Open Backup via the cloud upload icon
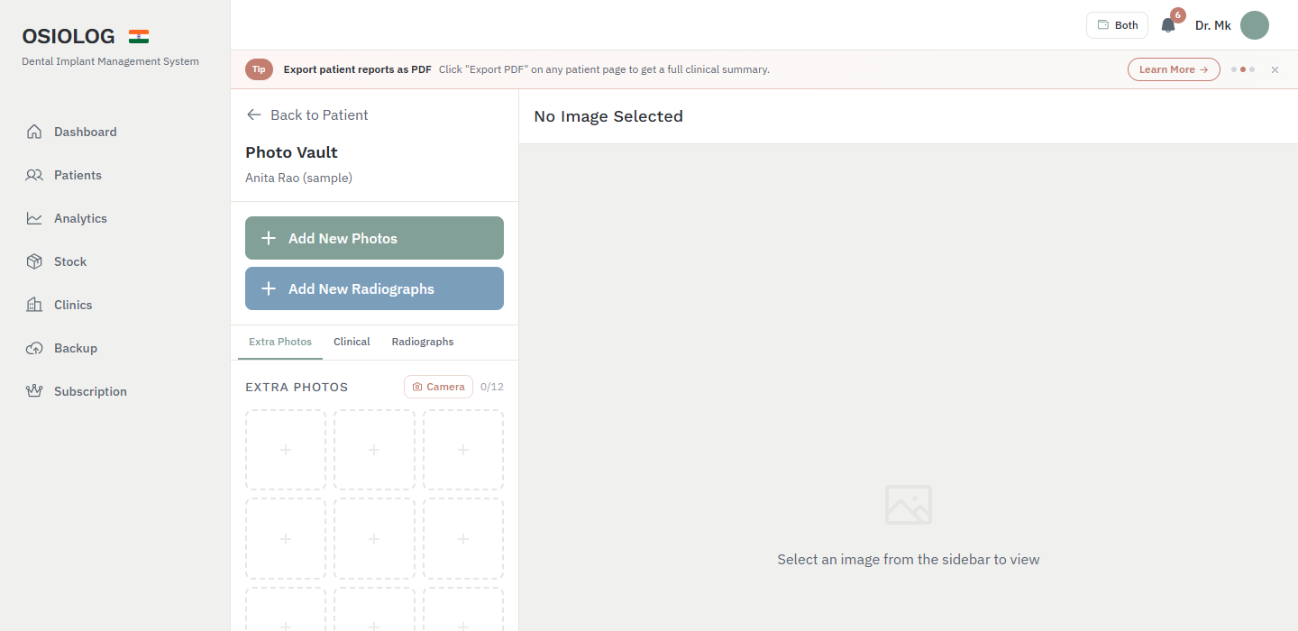The height and width of the screenshot is (631, 1298). (34, 348)
